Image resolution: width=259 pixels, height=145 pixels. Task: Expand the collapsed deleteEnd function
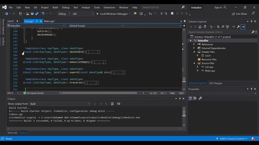tap(24, 52)
